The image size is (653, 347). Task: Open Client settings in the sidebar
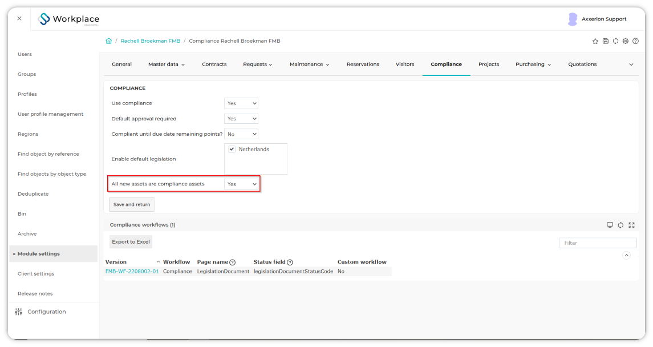36,274
